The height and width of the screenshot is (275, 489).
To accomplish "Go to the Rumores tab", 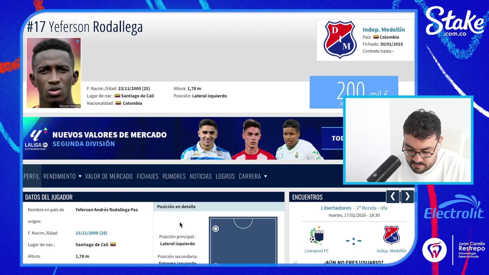I will click(174, 176).
